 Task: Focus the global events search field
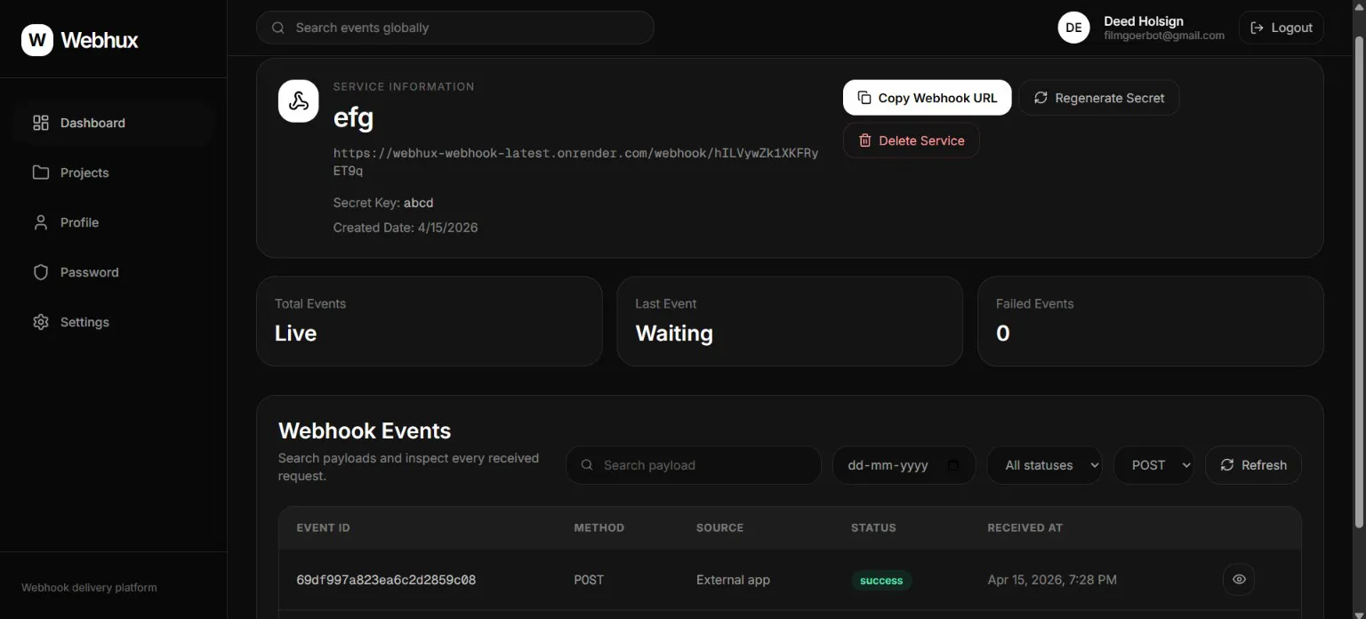coord(455,28)
